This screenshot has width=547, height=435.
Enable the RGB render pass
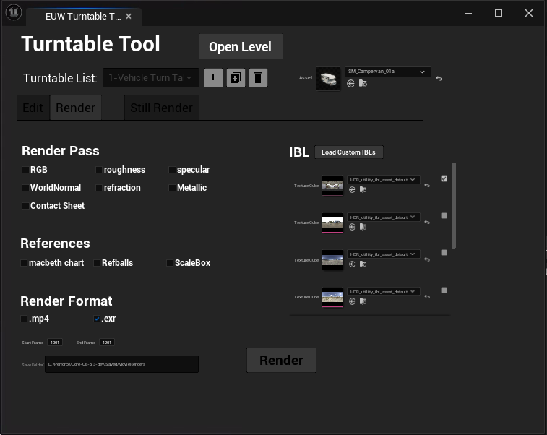(x=26, y=170)
